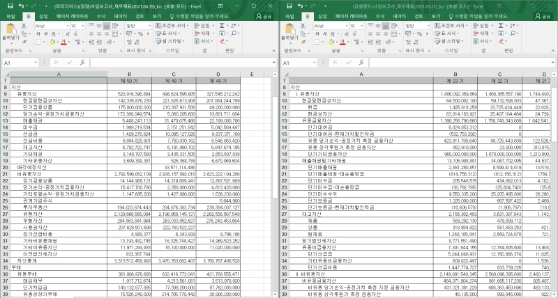Apply yellow fill color in right window
Image resolution: width=558 pixels, height=298 pixels.
(x=331, y=42)
